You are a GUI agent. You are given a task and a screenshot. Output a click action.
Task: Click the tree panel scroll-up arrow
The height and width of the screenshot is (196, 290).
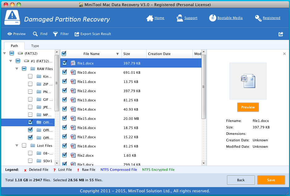click(57, 52)
